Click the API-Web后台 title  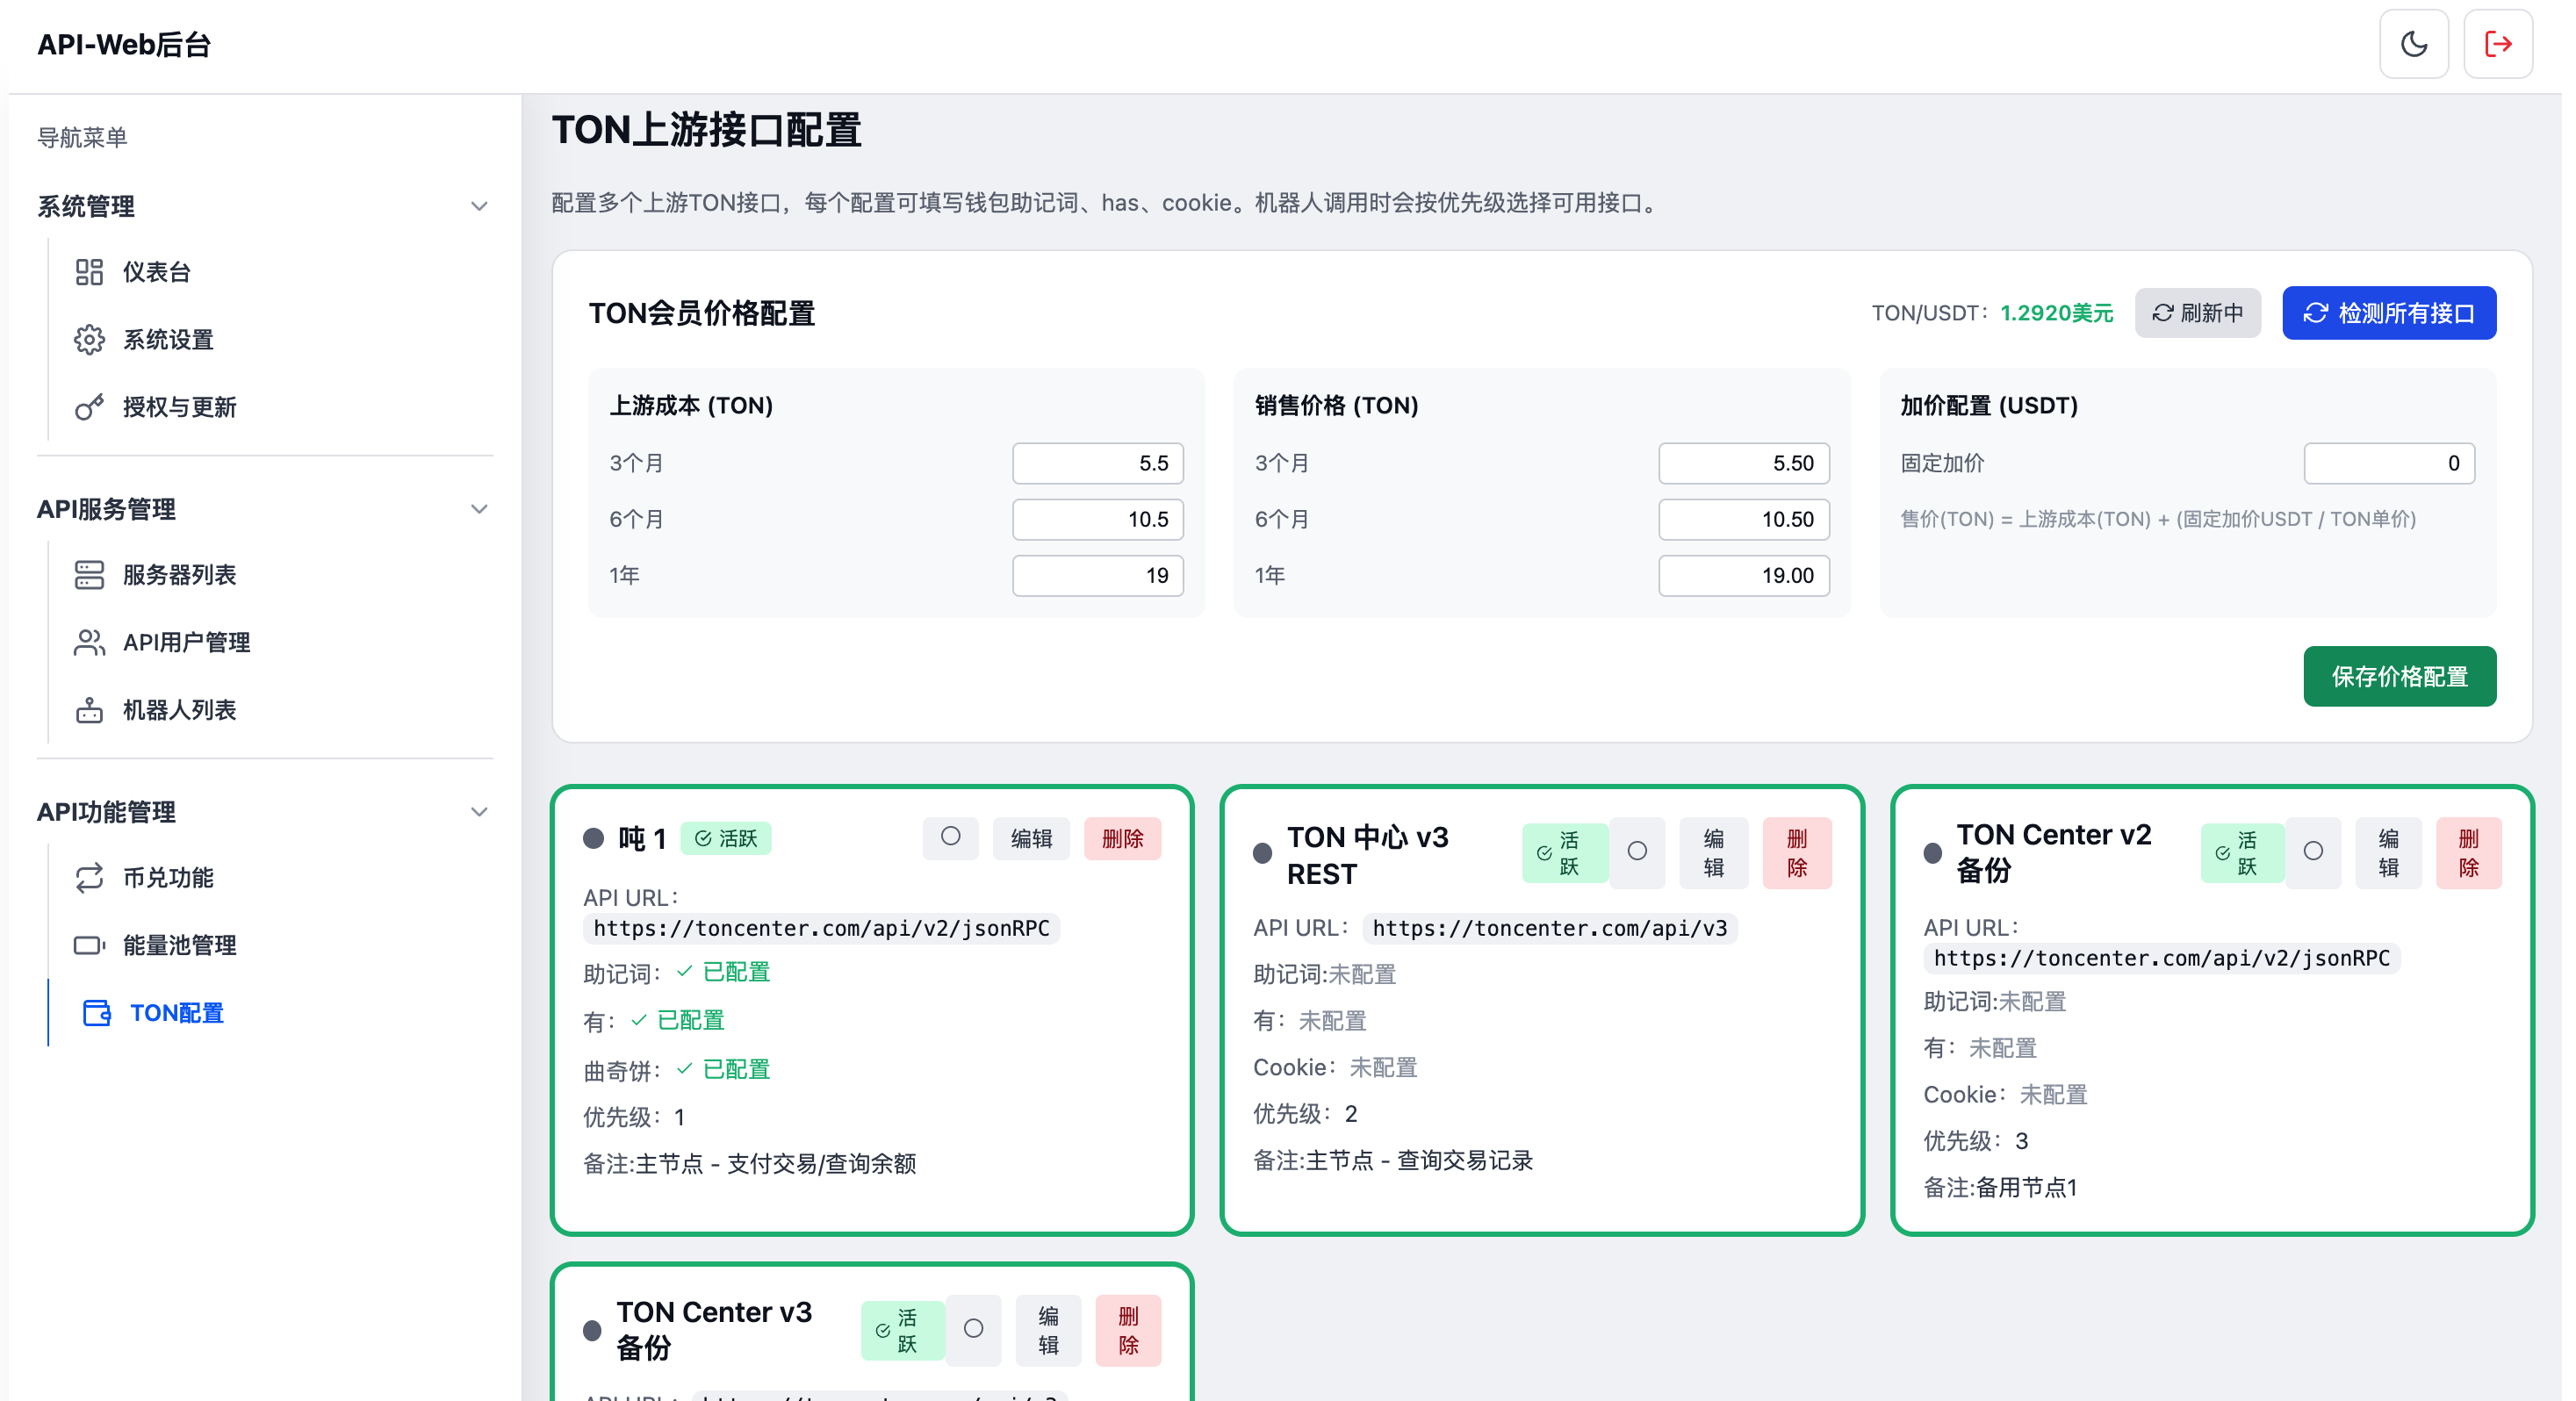point(124,44)
